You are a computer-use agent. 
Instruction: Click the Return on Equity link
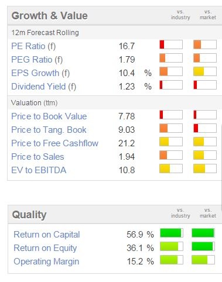click(45, 248)
